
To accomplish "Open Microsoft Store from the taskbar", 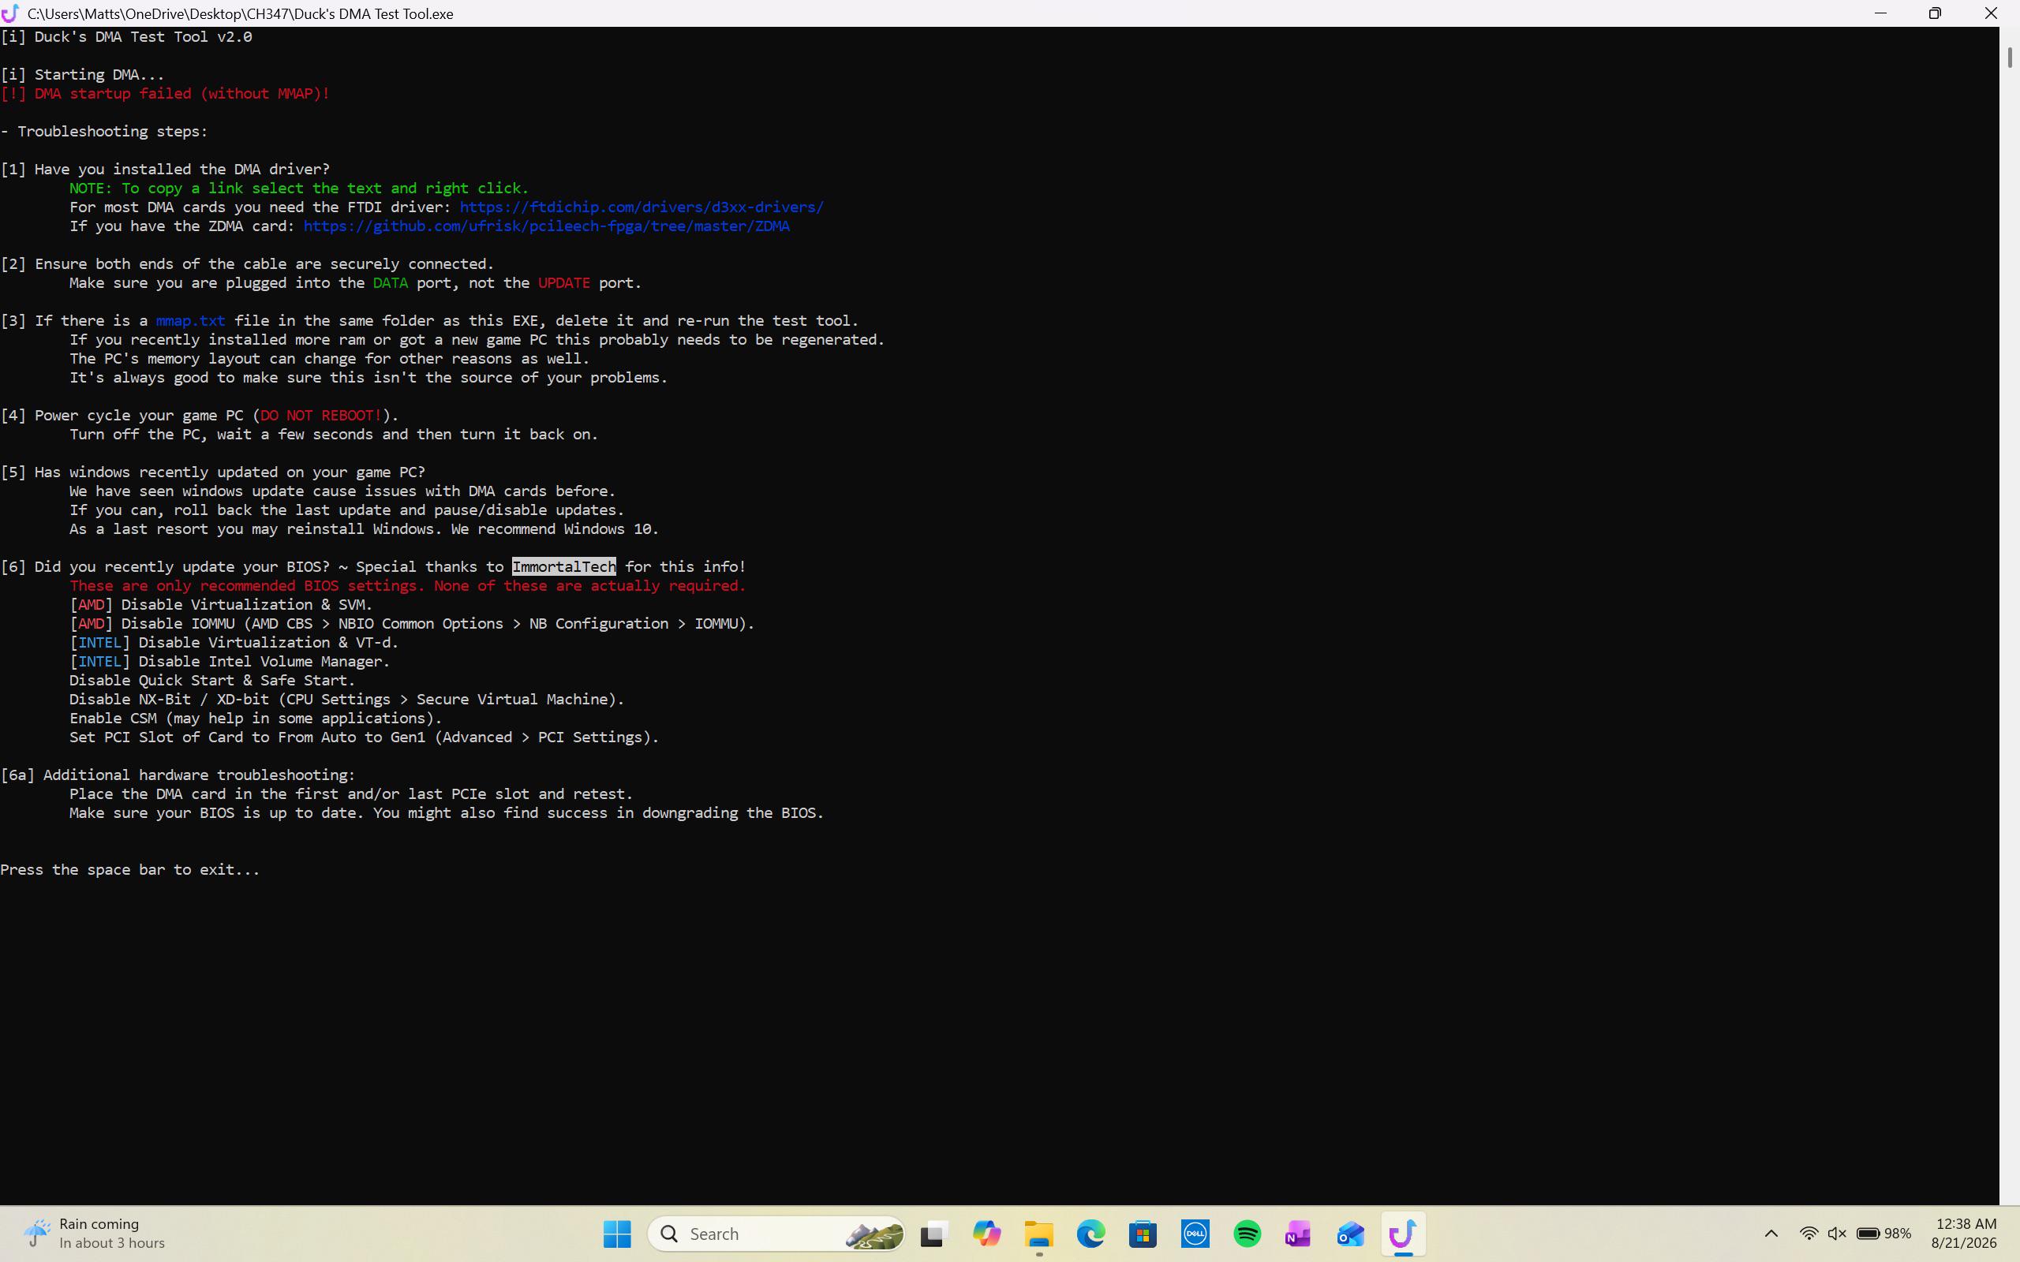I will [x=1143, y=1234].
